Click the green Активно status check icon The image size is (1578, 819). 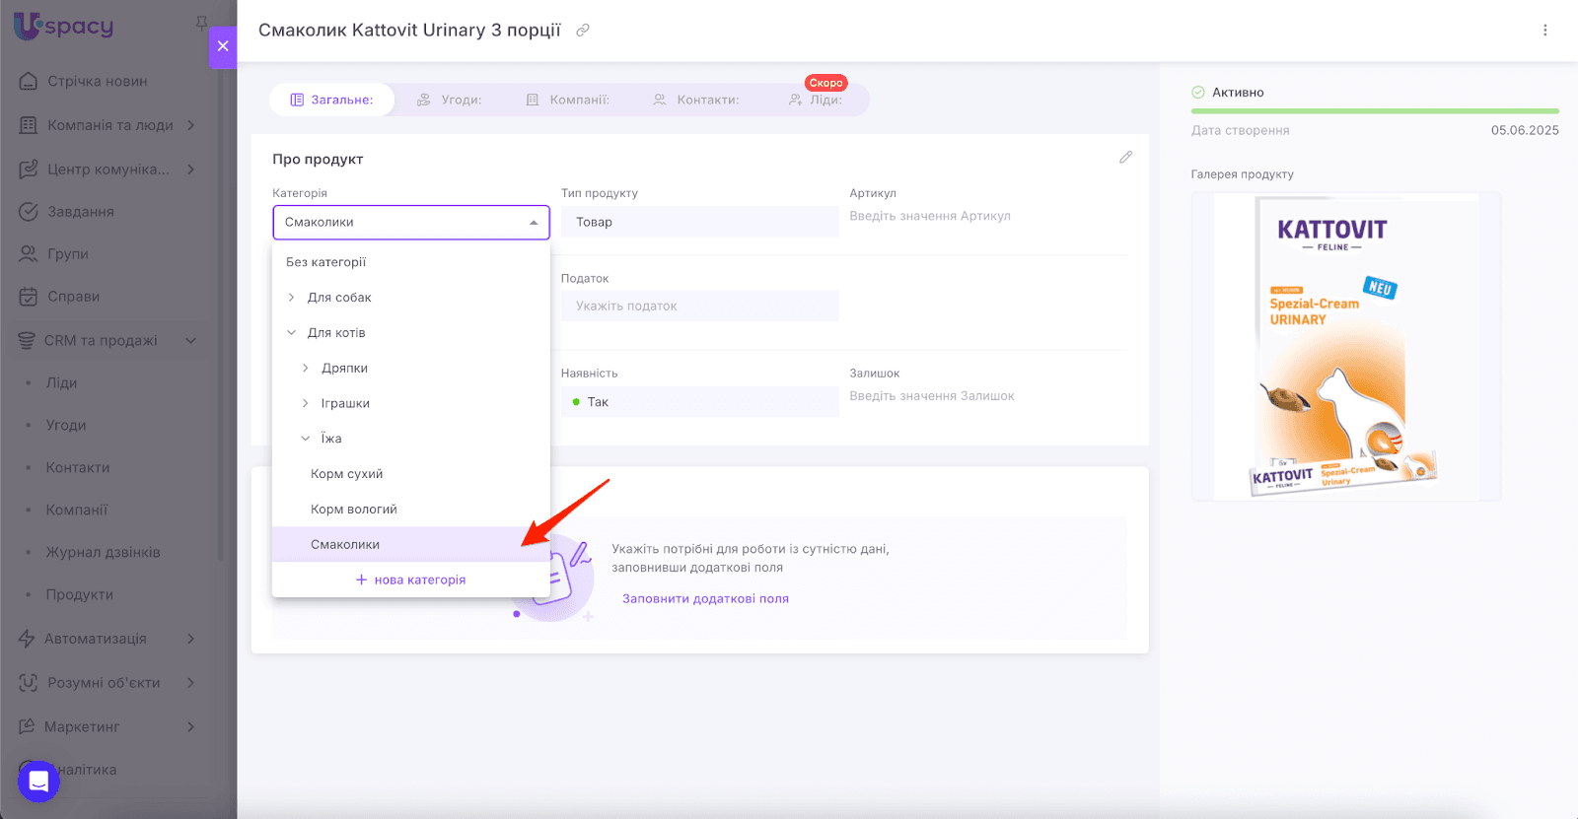pyautogui.click(x=1198, y=93)
